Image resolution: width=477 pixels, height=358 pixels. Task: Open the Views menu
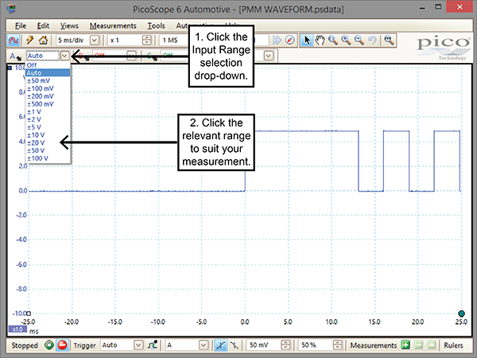[69, 26]
